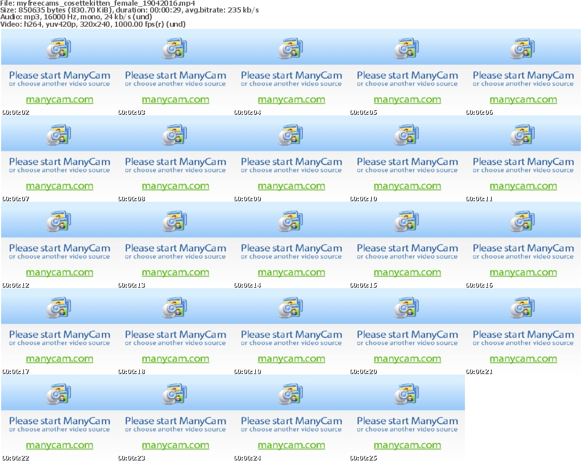Screen dimensions: 582x461
Task: Select the ManyCam icon in frame 00:00:07
Action: pos(59,135)
